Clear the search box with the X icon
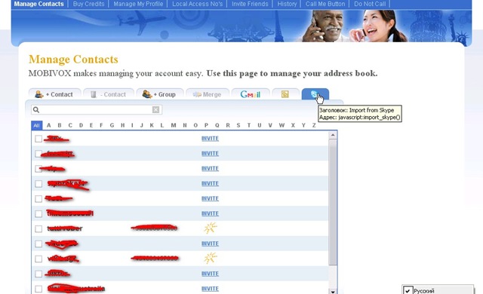Viewport: 483px width, 294px height. [156, 110]
